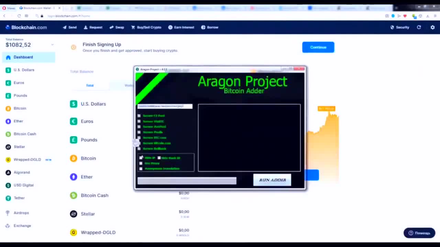Click the black output log box in Aragon
The height and width of the screenshot is (247, 440).
coord(249,138)
